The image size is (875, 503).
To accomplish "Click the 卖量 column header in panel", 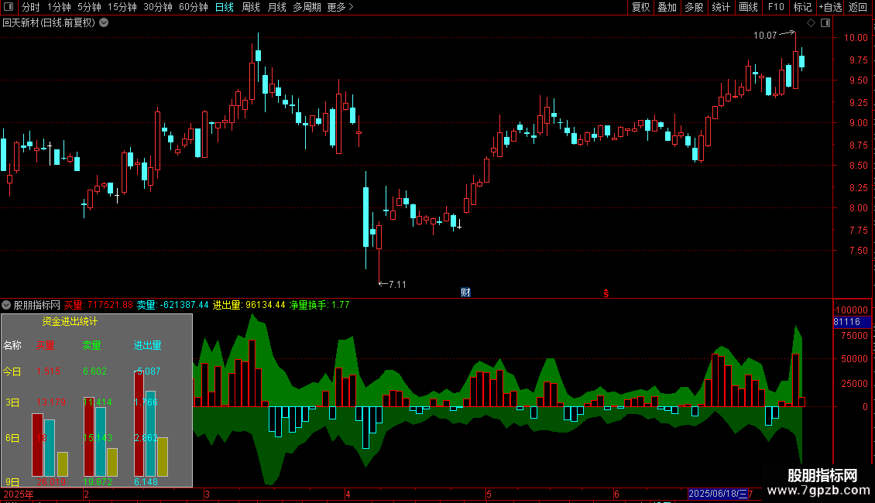I will click(x=91, y=345).
